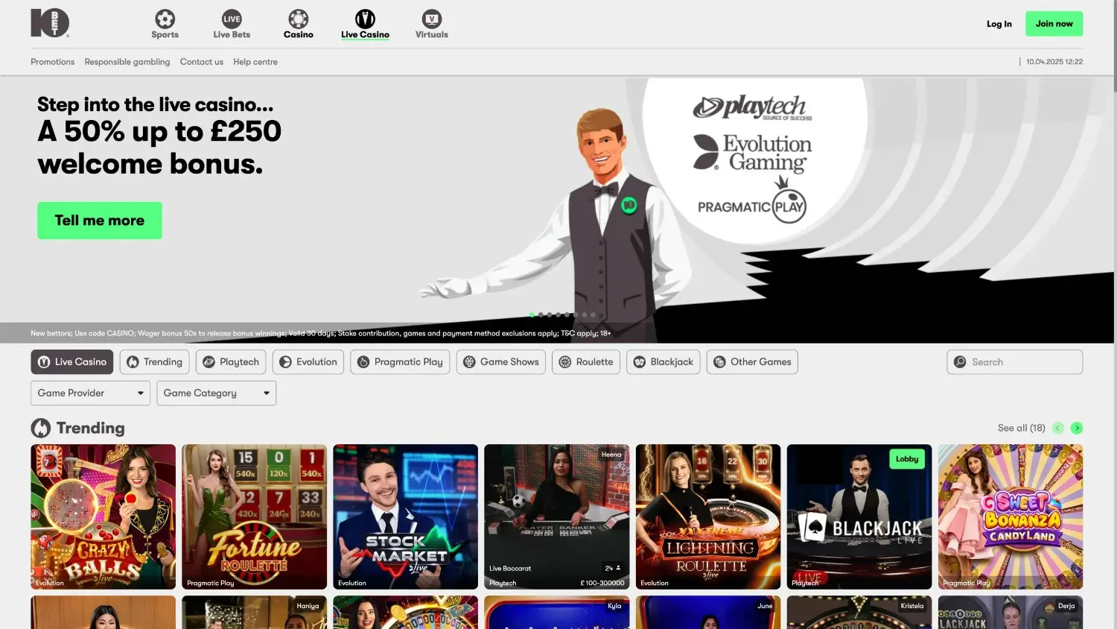Open the Stock Market Live game
This screenshot has height=629, width=1117.
406,517
